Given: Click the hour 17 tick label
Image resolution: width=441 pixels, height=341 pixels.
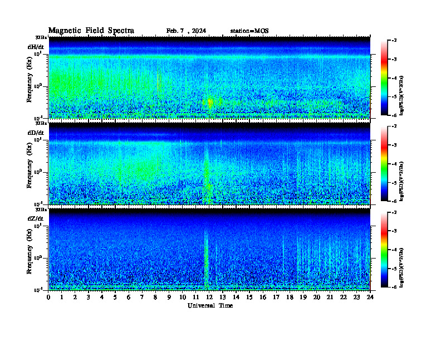Looking at the screenshot, I should click(x=277, y=298).
